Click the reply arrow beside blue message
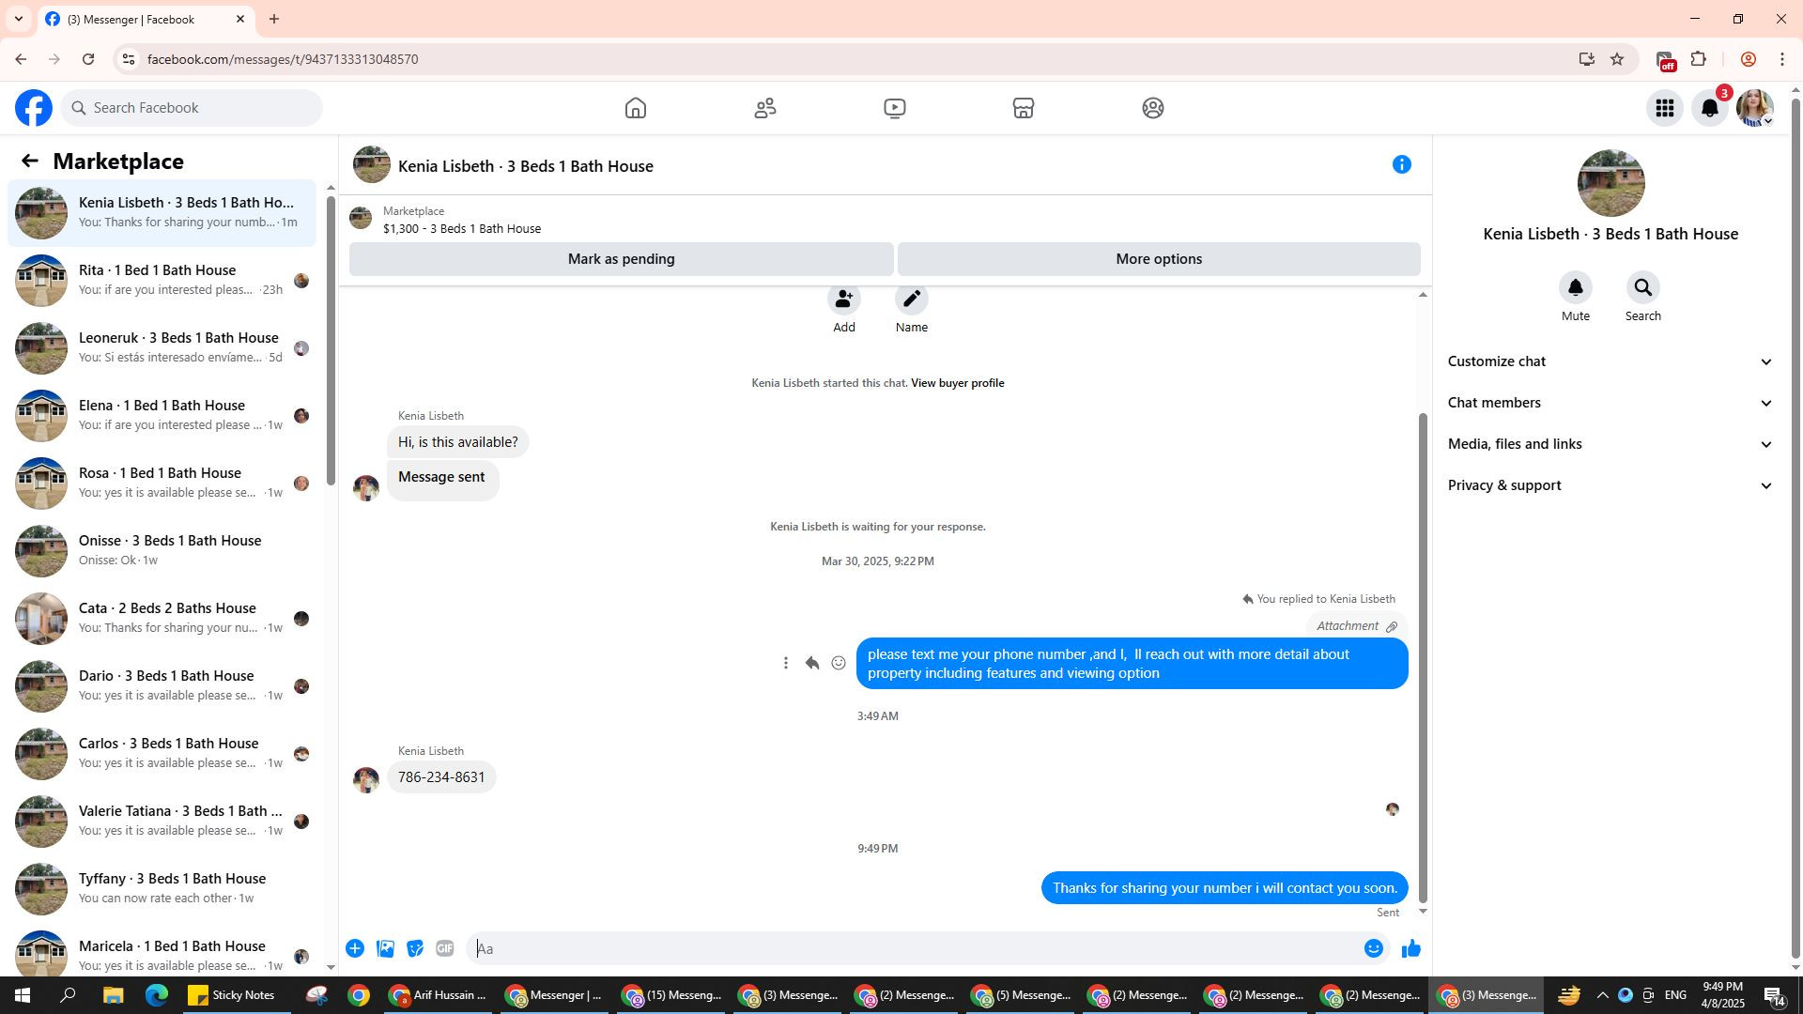 tap(812, 664)
